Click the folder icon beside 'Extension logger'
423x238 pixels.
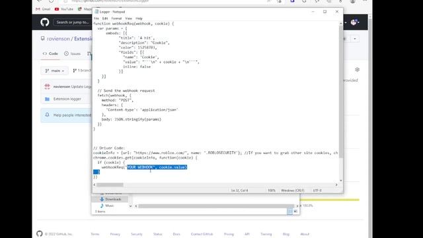point(47,99)
